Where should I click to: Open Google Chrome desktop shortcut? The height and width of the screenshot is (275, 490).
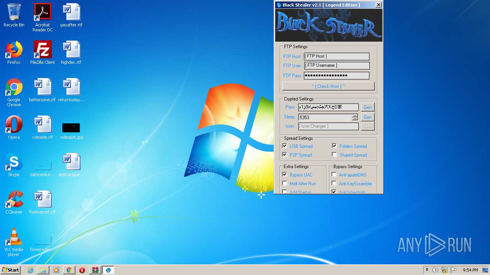(14, 92)
